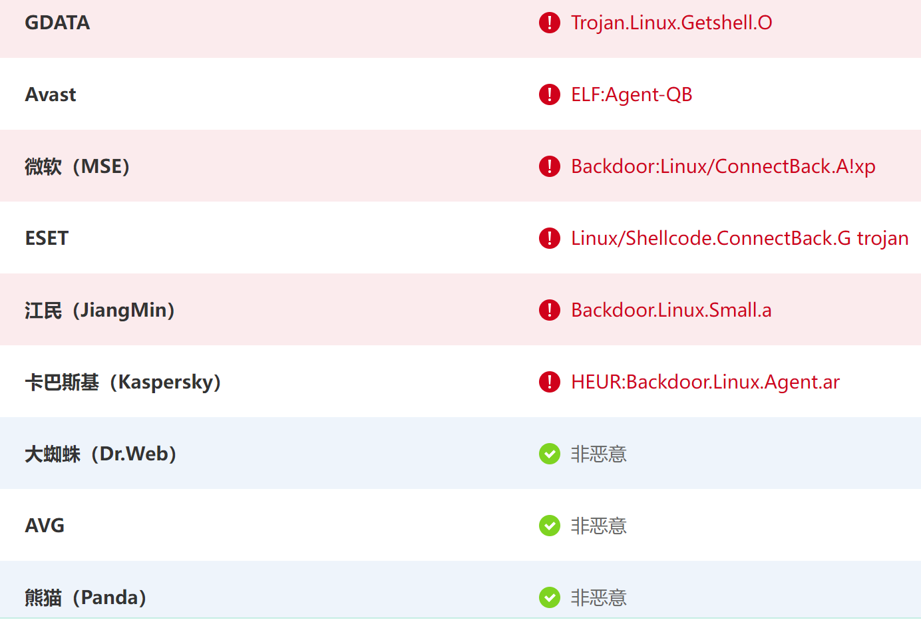
Task: Click the Trojan.Linux.Getshell.O detection result
Action: (x=671, y=23)
